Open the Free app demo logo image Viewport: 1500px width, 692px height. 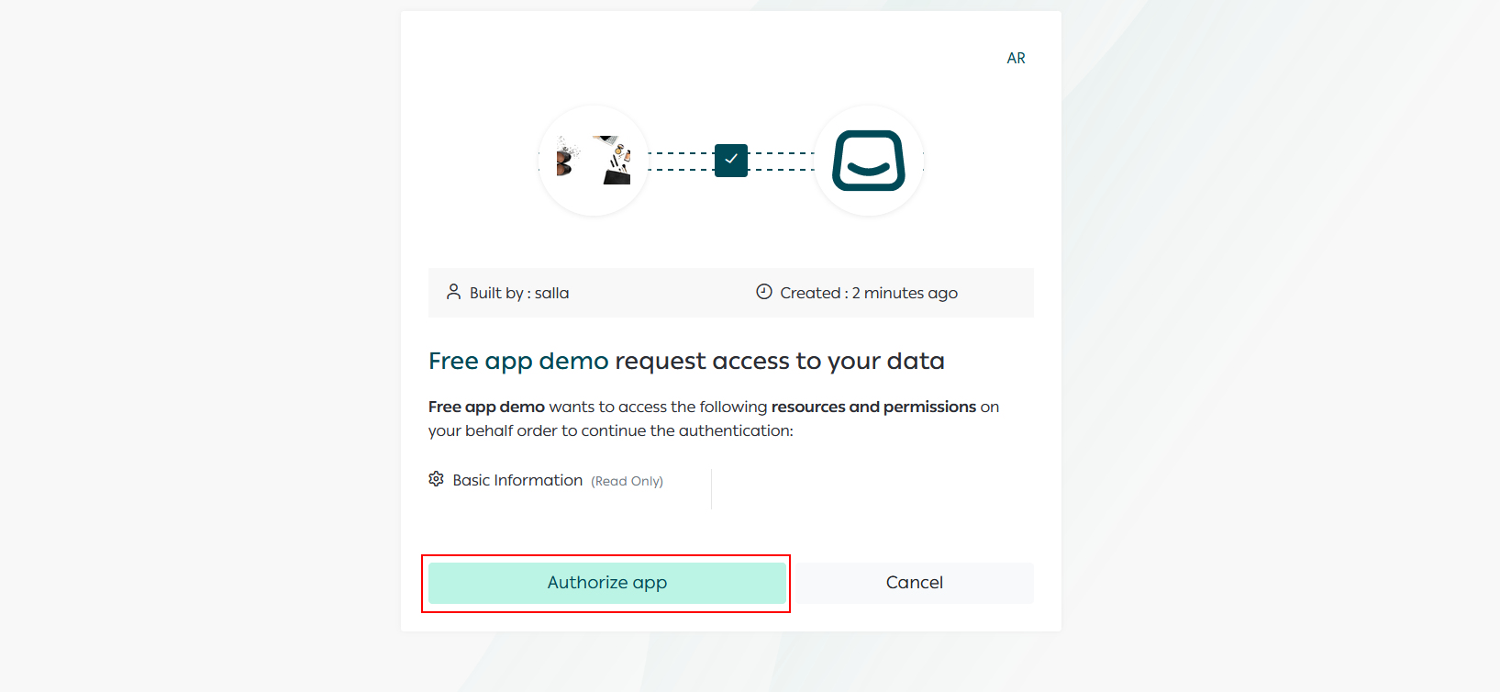click(594, 161)
